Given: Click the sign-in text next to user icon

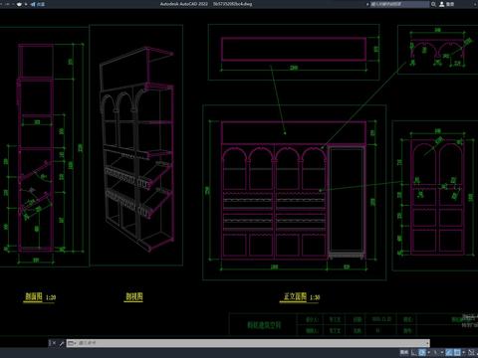Looking at the screenshot, I should pyautogui.click(x=450, y=4).
